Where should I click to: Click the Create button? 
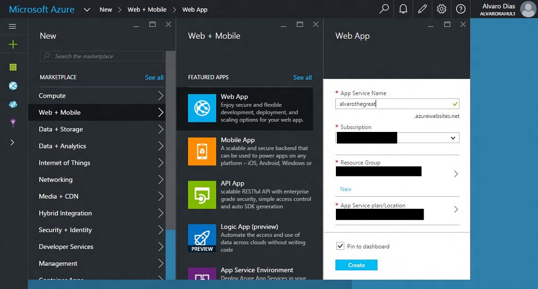pos(356,265)
